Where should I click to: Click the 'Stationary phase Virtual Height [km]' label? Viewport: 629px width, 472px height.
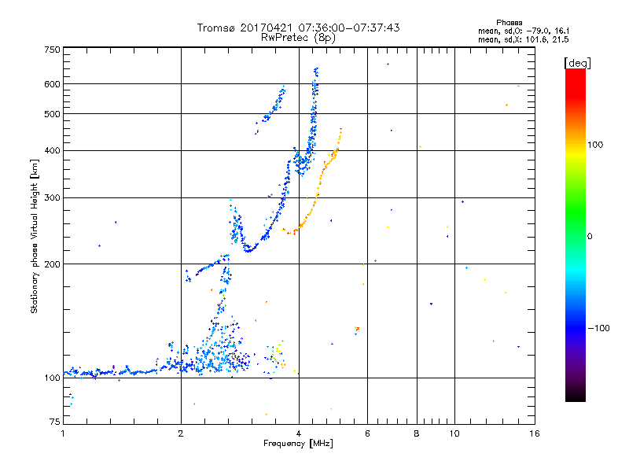[35, 236]
